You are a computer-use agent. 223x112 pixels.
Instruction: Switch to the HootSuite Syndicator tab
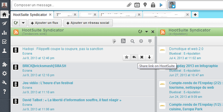pos(30,14)
